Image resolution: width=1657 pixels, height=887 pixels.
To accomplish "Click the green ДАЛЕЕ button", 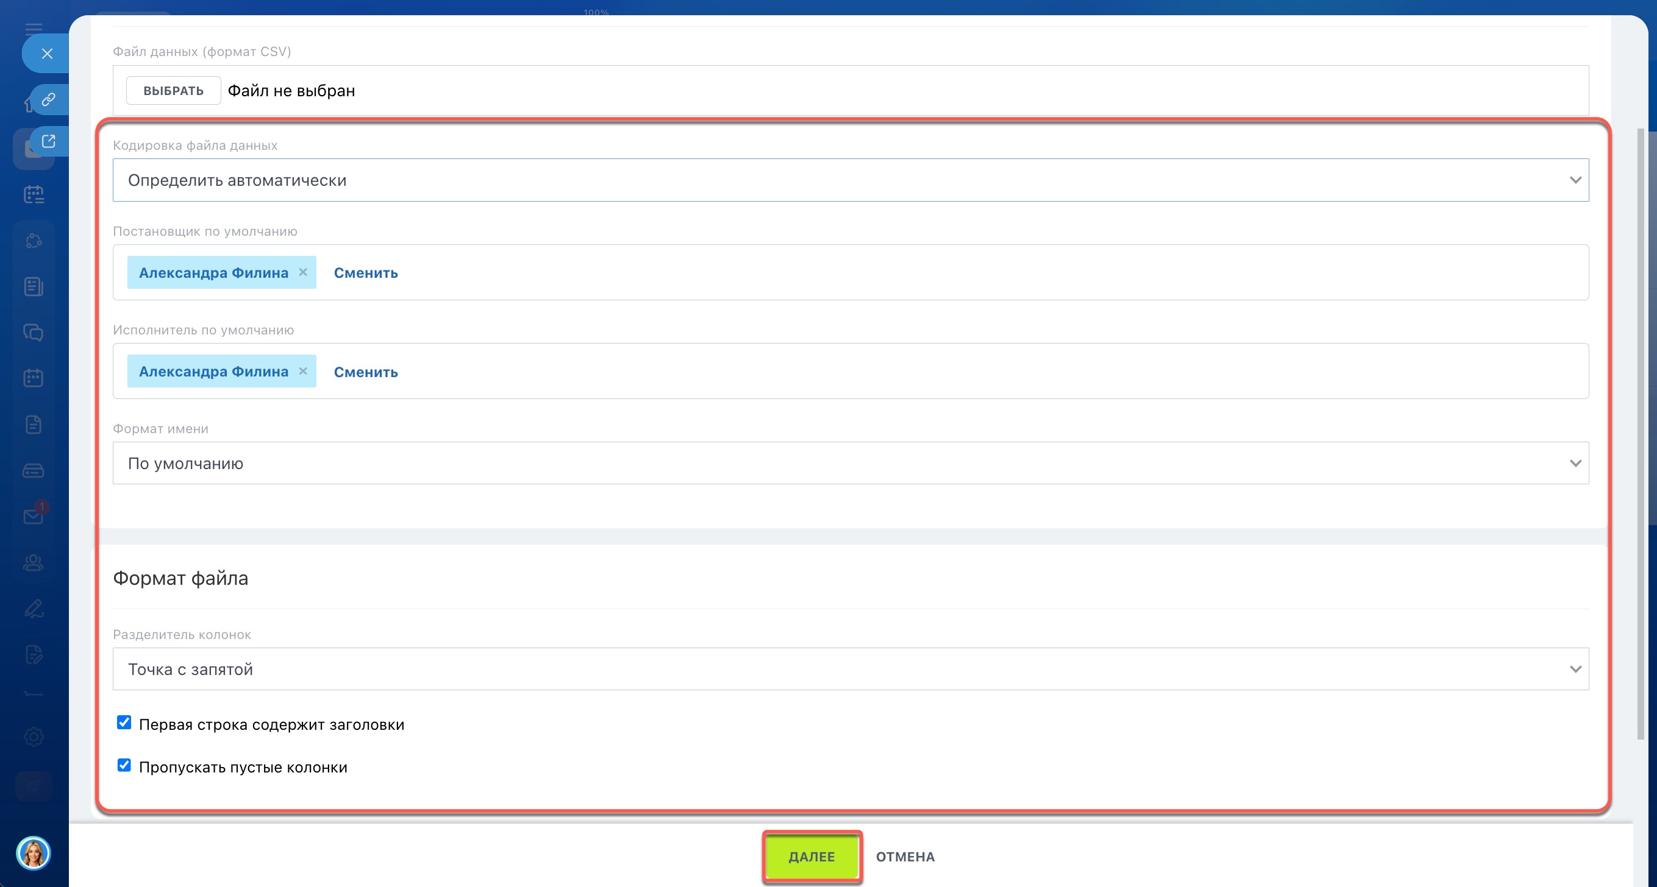I will 811,856.
